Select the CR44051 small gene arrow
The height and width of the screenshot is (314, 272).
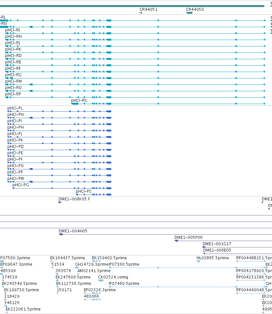coord(141,13)
